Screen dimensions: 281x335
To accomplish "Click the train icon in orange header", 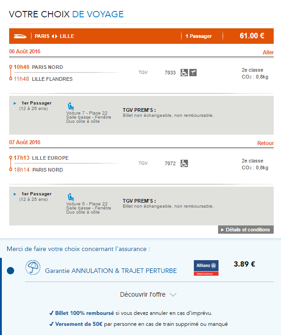I will 21,36.
